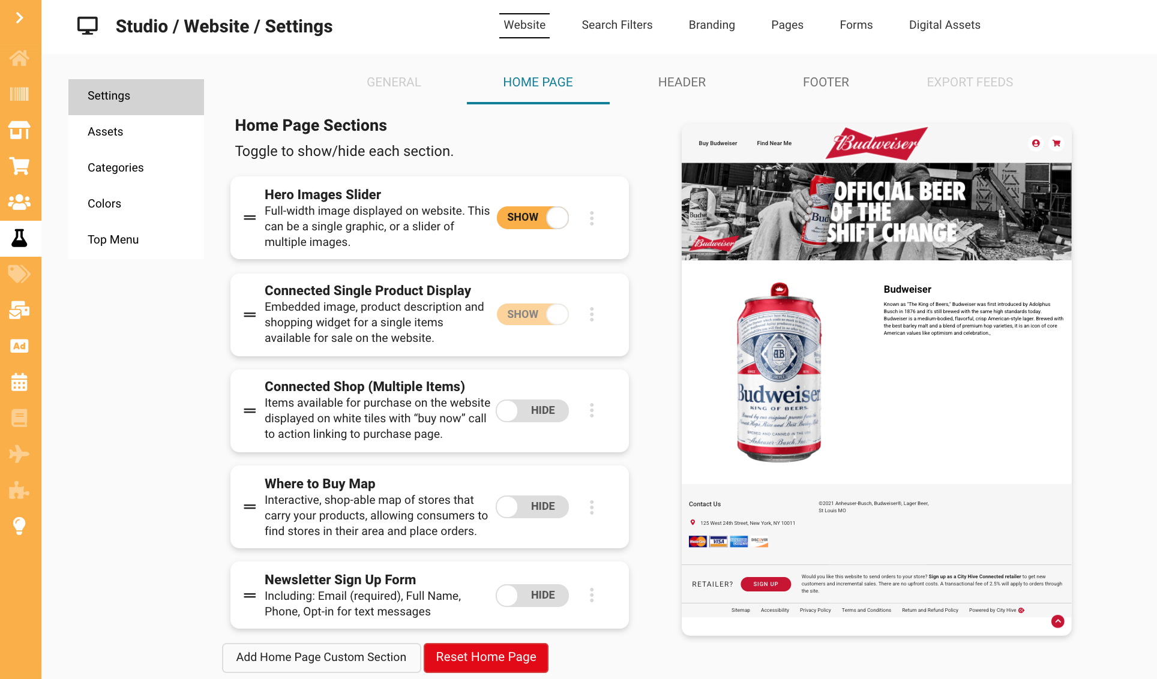Viewport: 1157px width, 679px height.
Task: Open the Hero Images Slider options menu
Action: coord(592,218)
